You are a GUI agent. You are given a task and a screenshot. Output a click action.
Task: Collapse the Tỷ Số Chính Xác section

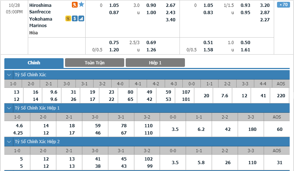click(9, 75)
